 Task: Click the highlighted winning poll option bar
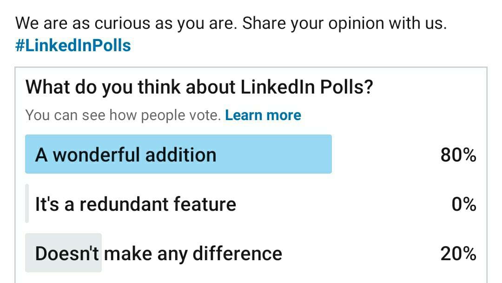(x=179, y=155)
